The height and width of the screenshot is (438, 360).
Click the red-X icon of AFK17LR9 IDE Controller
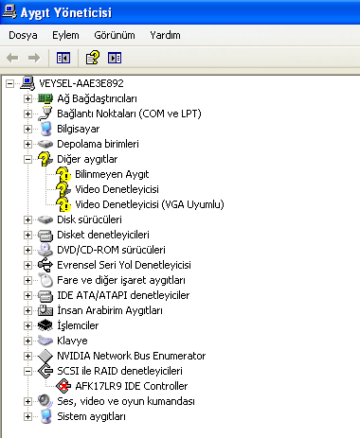pos(63,386)
